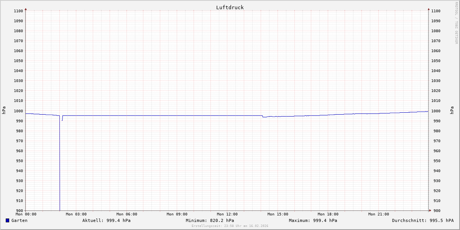Click the Minimum: 820.2 hPa value

(x=210, y=220)
